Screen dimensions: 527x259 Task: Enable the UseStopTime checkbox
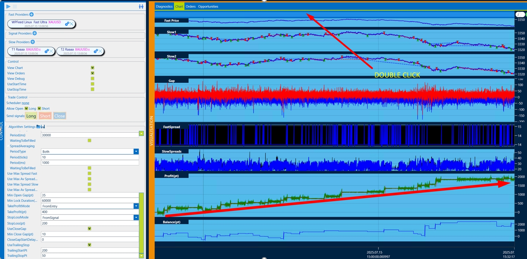(92, 89)
